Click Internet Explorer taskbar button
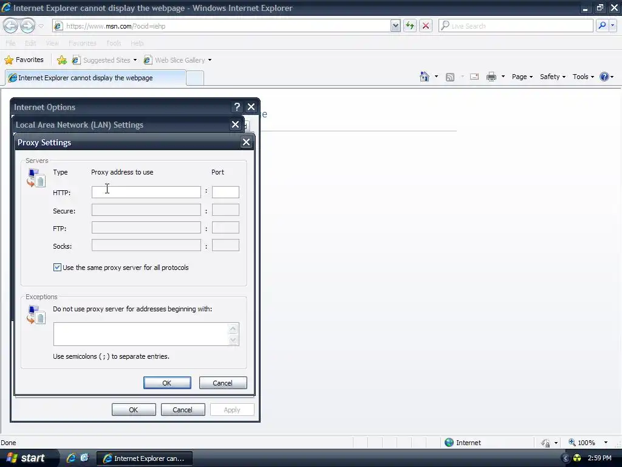This screenshot has width=622, height=467. [x=145, y=458]
